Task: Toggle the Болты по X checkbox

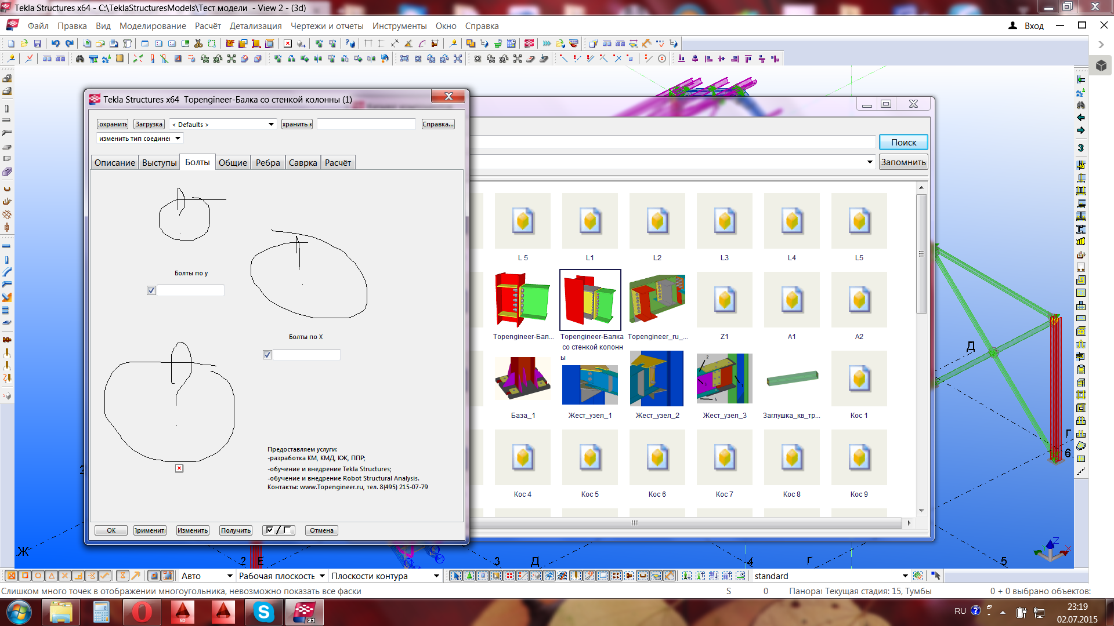Action: pos(267,355)
